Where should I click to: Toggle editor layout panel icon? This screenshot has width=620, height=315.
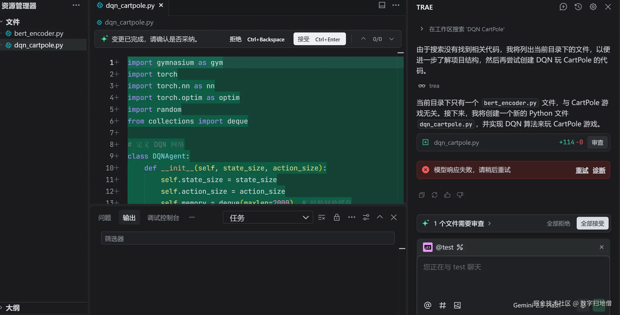[x=382, y=5]
